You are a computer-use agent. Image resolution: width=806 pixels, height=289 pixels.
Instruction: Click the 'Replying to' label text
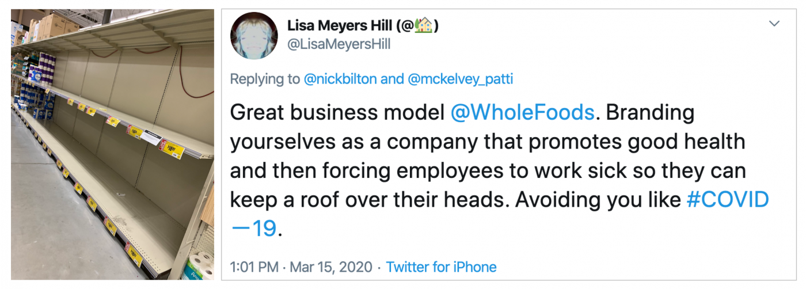(x=265, y=79)
